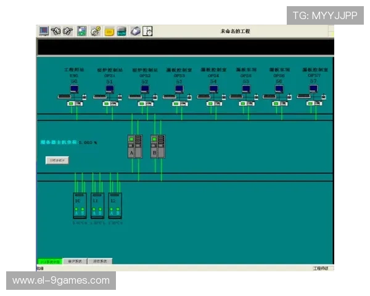This screenshot has height=296, width=370.
Task: Select controller cabinet 11
Action: (x=97, y=206)
